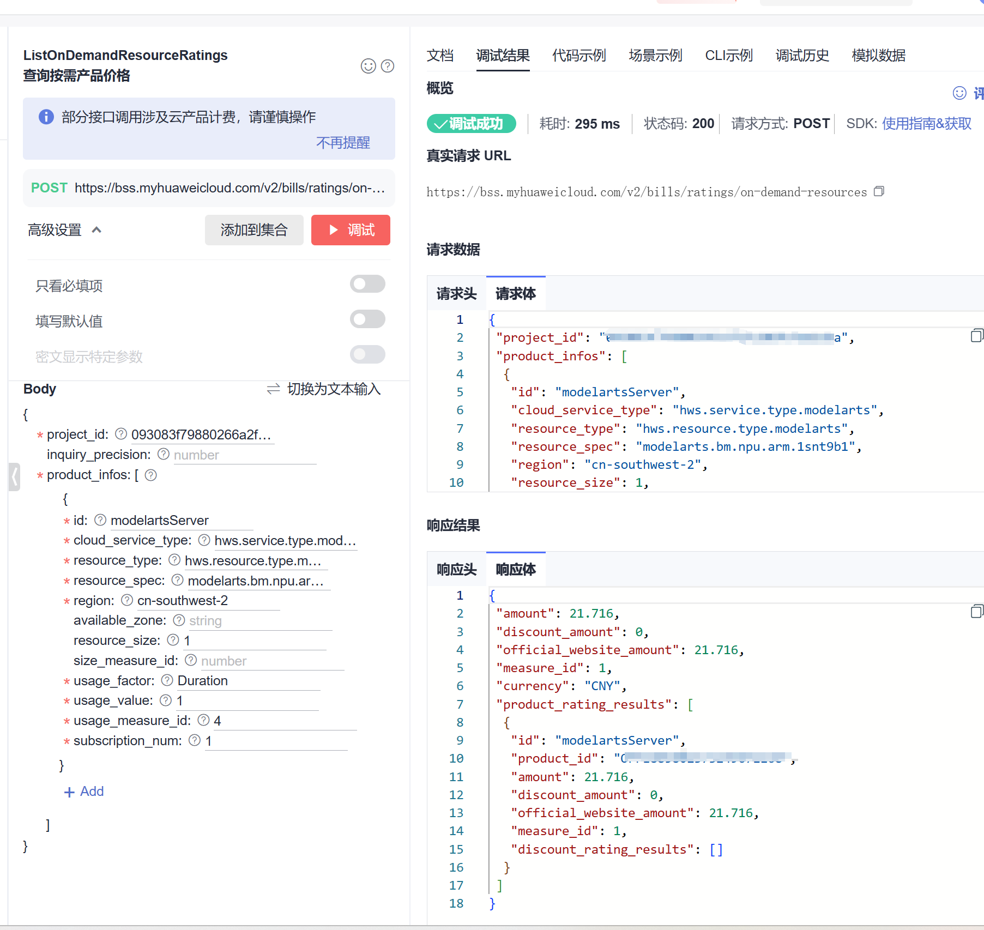Open the 使用指南&获取 SDK link

[x=926, y=124]
